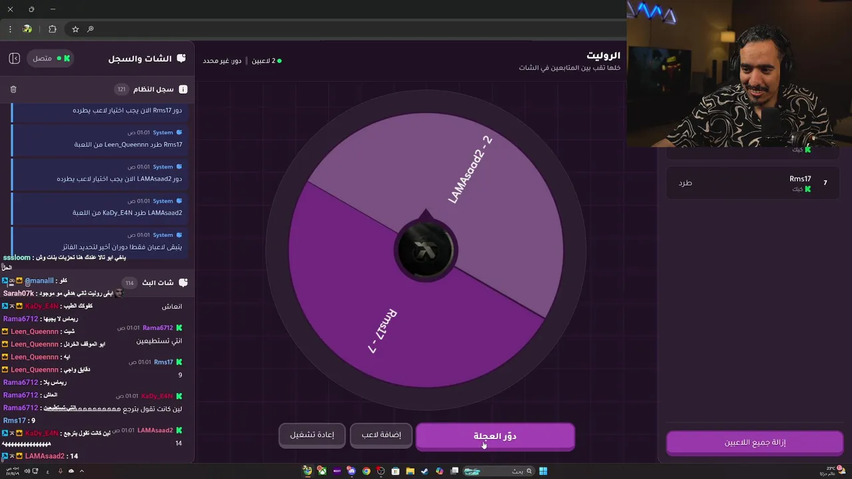Click the wheel center hub logo
The height and width of the screenshot is (479, 852).
425,250
